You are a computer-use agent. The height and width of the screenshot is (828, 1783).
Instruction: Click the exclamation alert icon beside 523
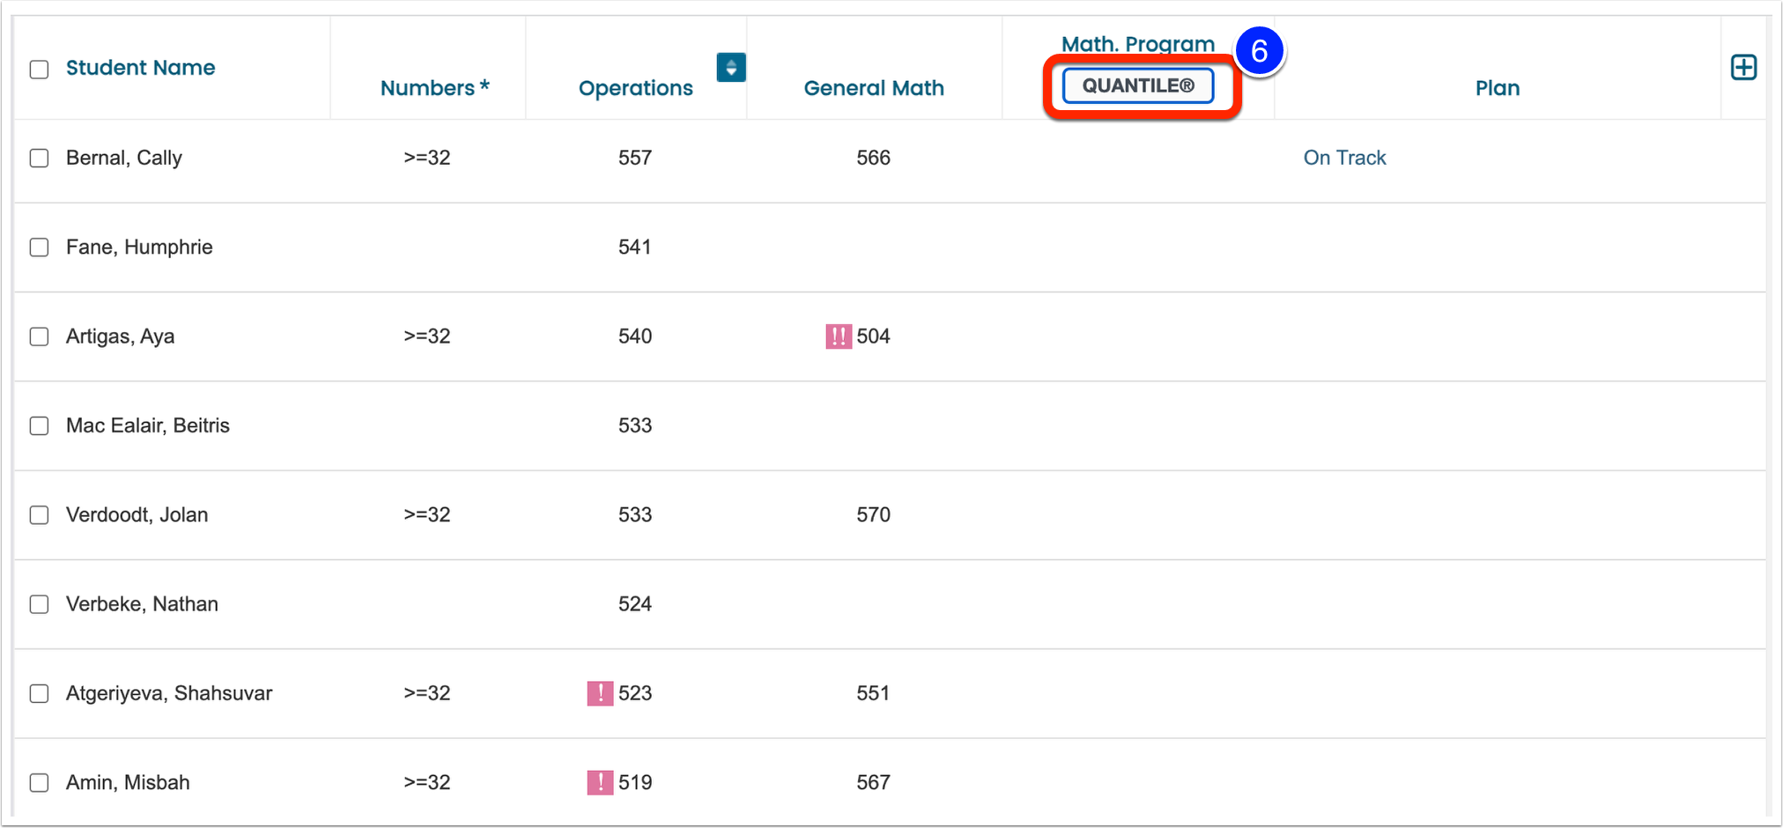click(600, 693)
